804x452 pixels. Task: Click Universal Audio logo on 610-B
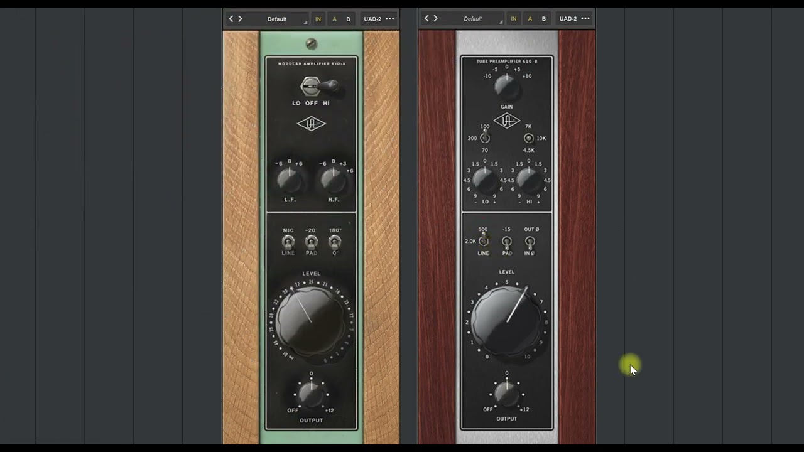click(507, 121)
